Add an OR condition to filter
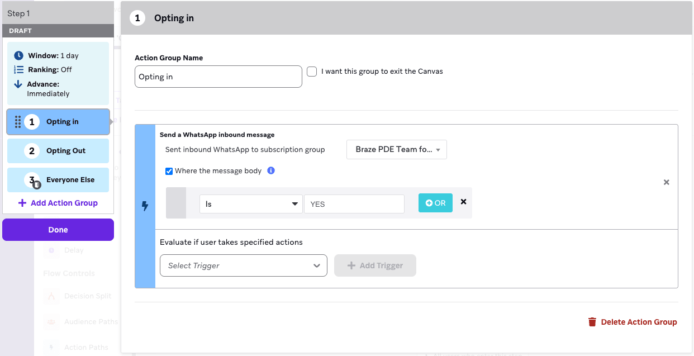This screenshot has height=356, width=694. tap(435, 203)
